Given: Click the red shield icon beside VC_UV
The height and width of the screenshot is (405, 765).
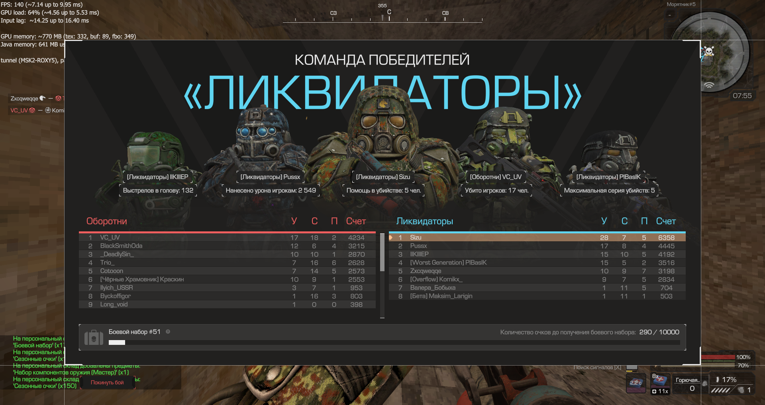Looking at the screenshot, I should [x=32, y=110].
